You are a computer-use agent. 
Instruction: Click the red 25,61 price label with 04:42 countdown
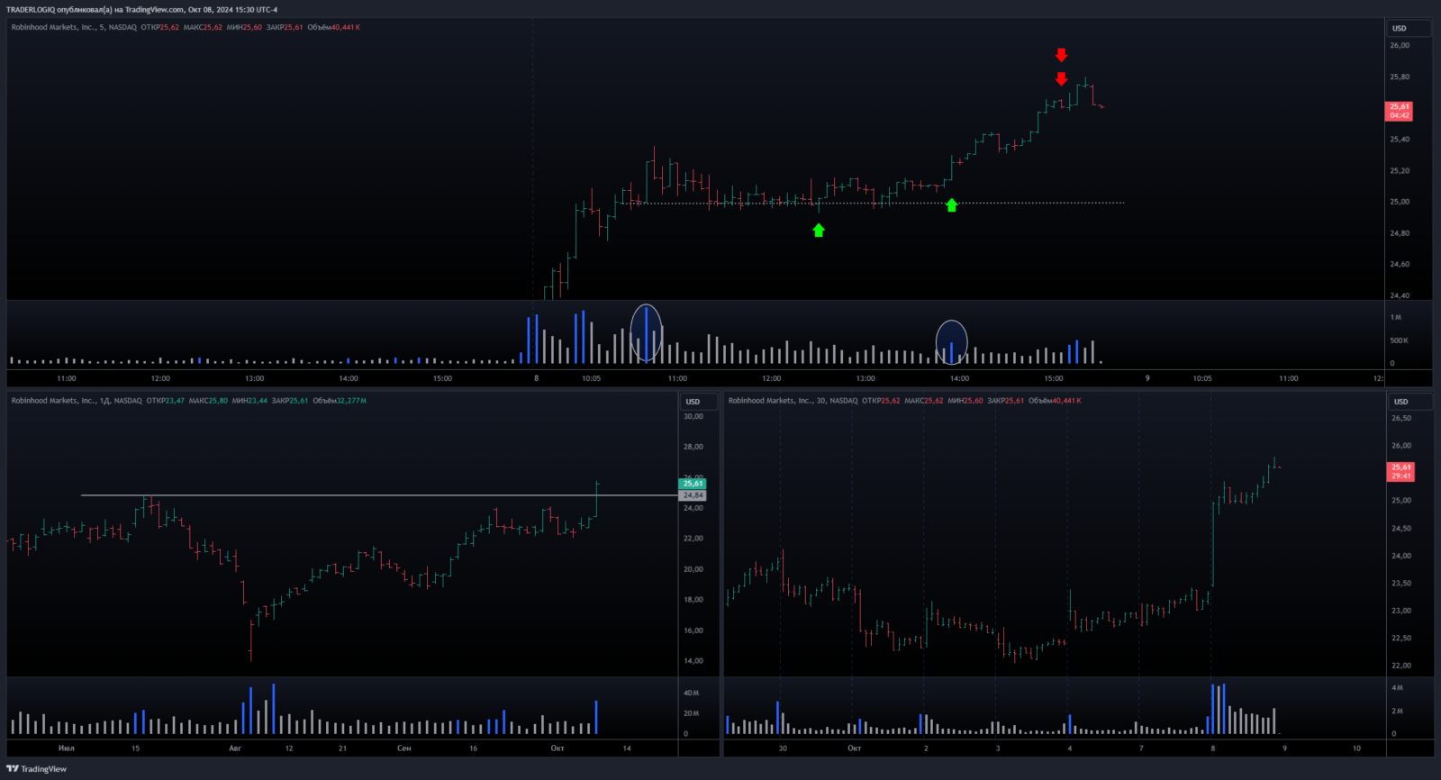[x=1400, y=111]
